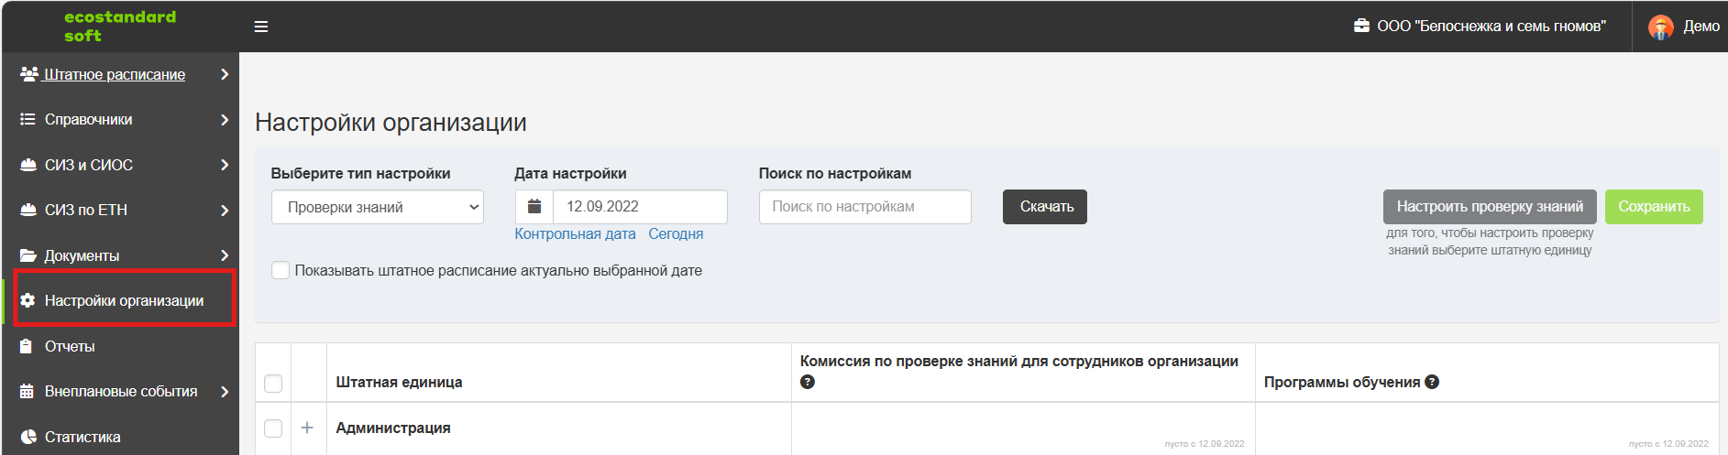Click help icon under Комиссия по проверке знаний
Viewport: 1728px width, 455px height.
[x=808, y=382]
